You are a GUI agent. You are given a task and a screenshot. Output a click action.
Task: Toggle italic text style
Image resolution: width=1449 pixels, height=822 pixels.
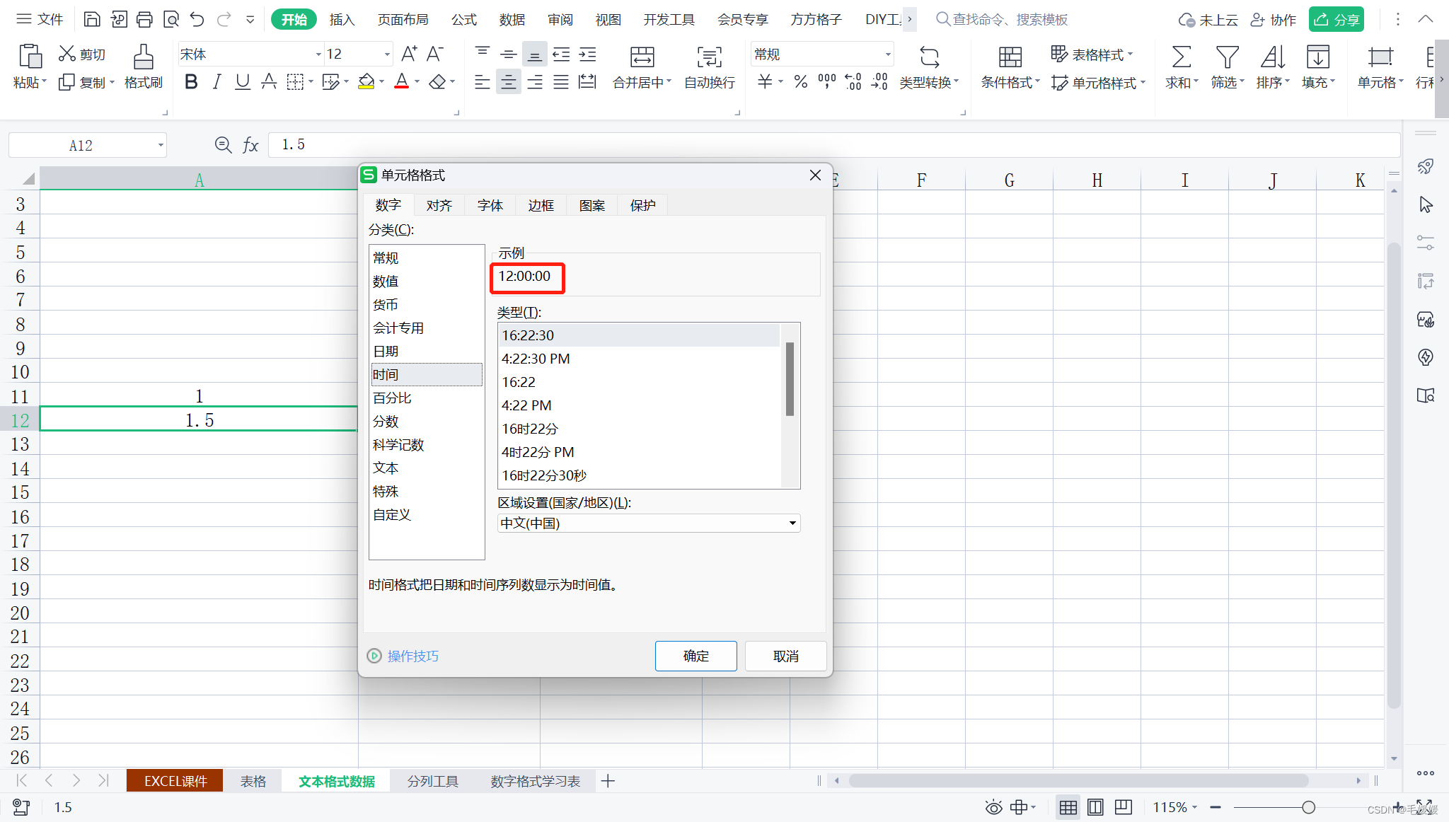coord(217,82)
